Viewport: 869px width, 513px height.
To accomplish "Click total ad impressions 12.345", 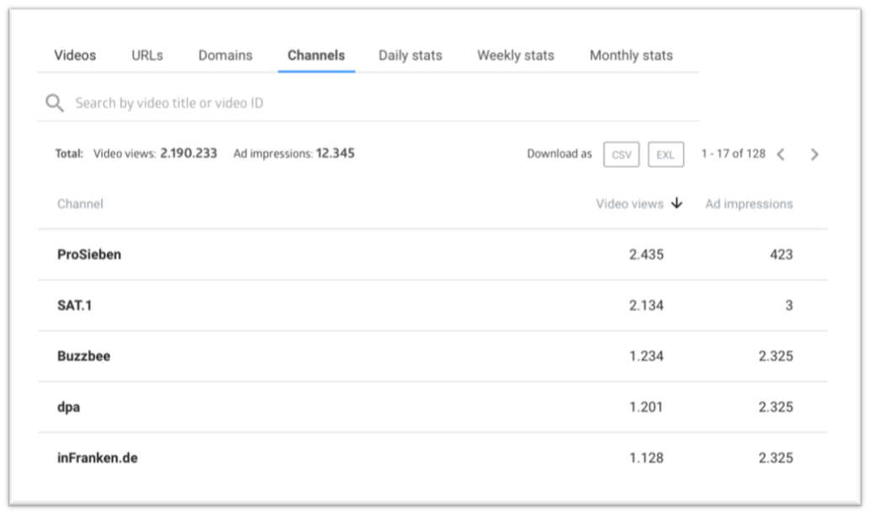I will (x=336, y=153).
